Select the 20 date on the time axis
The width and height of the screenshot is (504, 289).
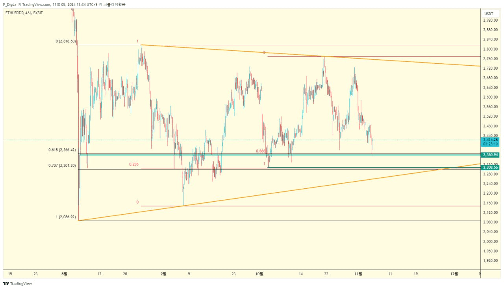pyautogui.click(x=125, y=274)
